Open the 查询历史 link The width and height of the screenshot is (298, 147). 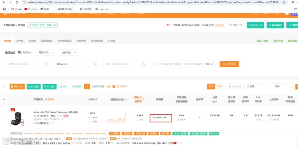coord(292,41)
